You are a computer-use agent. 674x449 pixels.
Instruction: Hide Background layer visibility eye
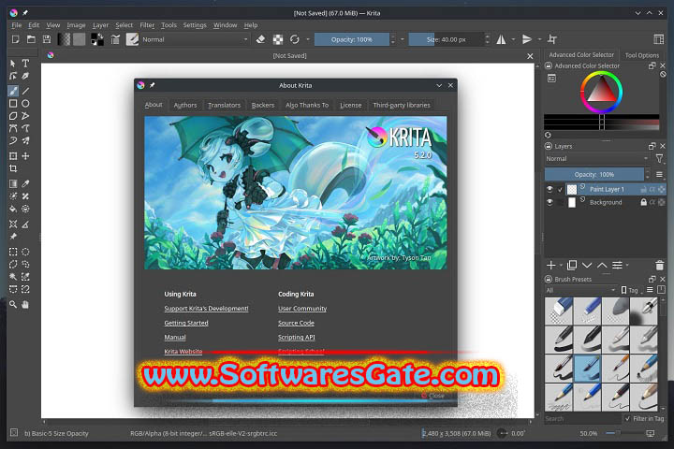549,202
